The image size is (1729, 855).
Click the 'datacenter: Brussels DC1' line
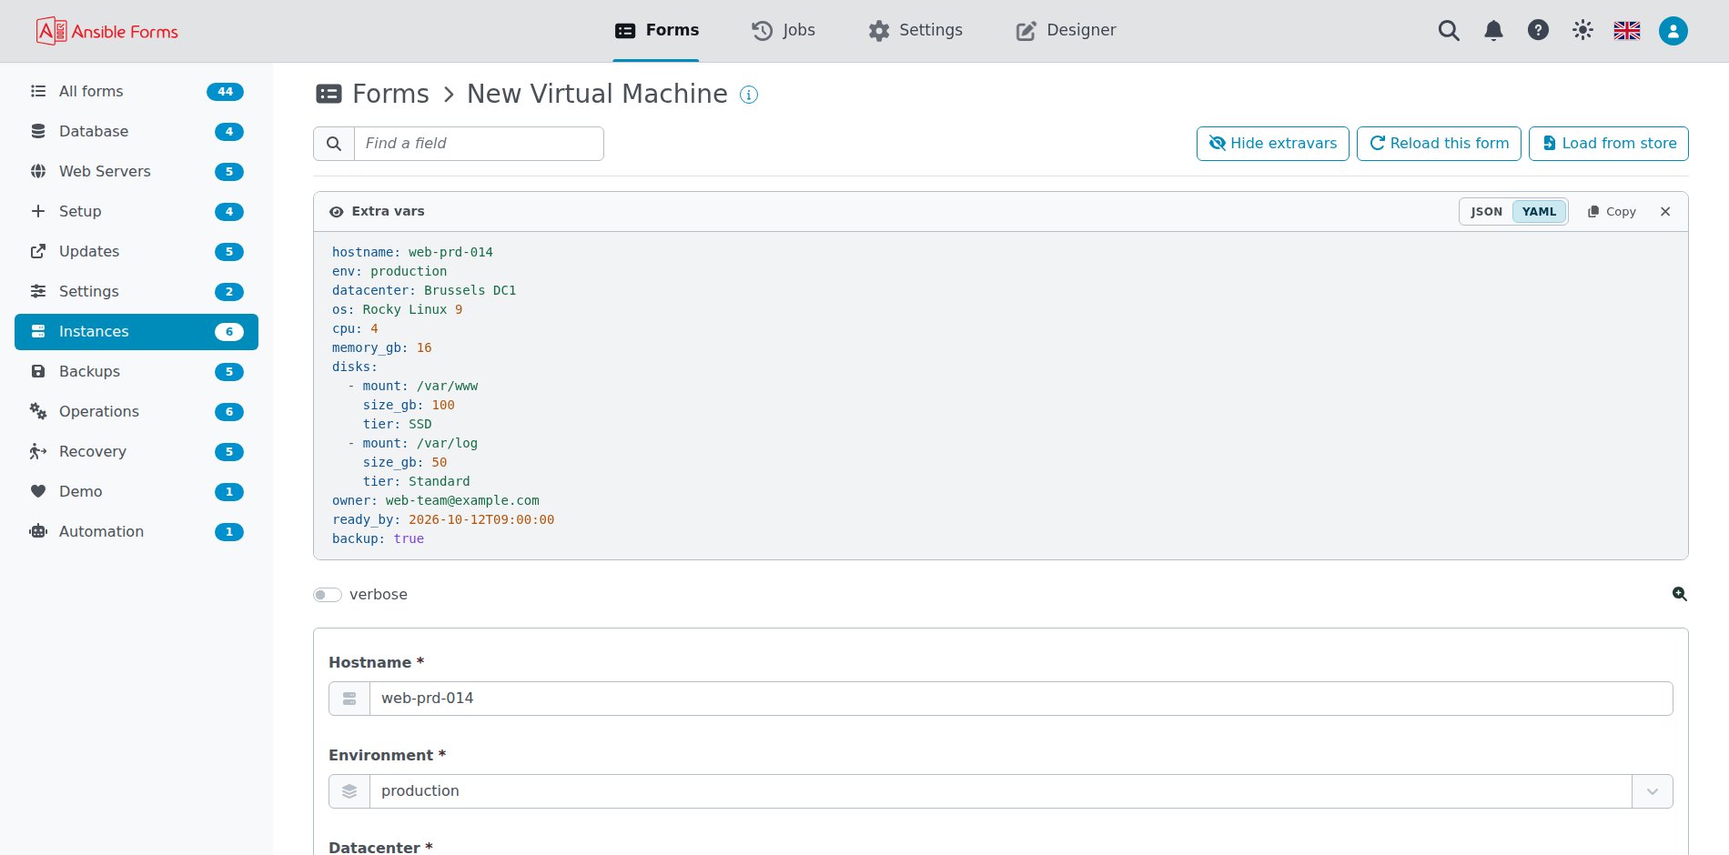click(424, 290)
